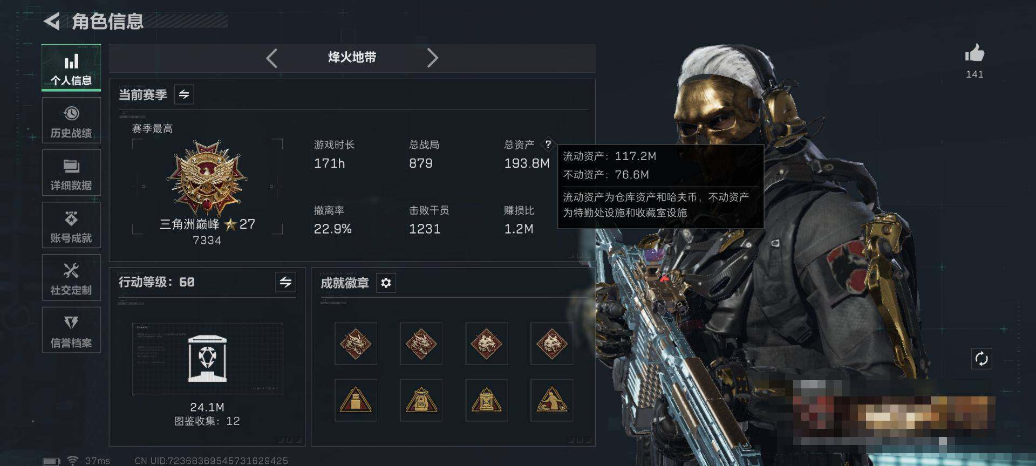Open 账号成就 achievements section

tap(71, 225)
